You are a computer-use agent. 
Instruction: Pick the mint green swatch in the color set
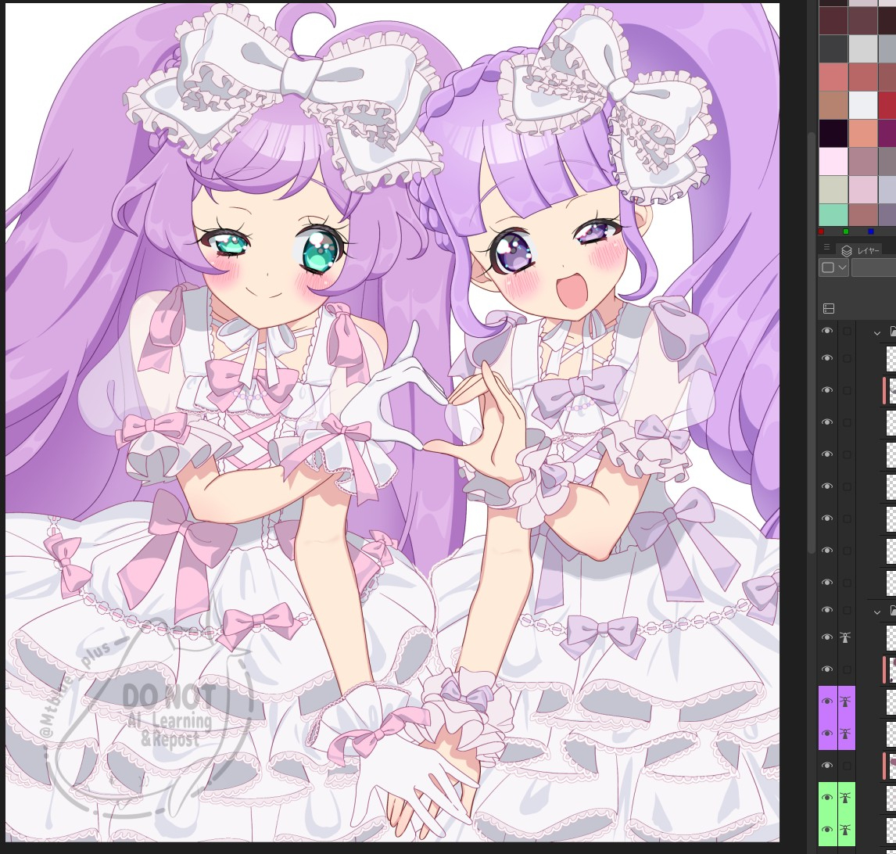click(833, 214)
